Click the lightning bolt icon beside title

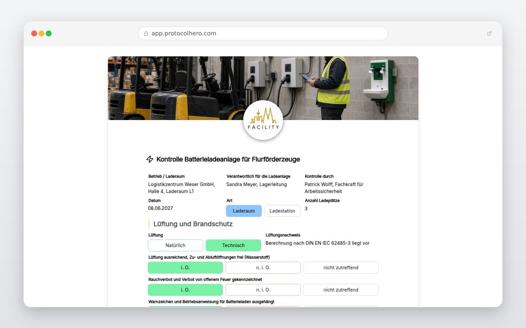click(x=150, y=159)
